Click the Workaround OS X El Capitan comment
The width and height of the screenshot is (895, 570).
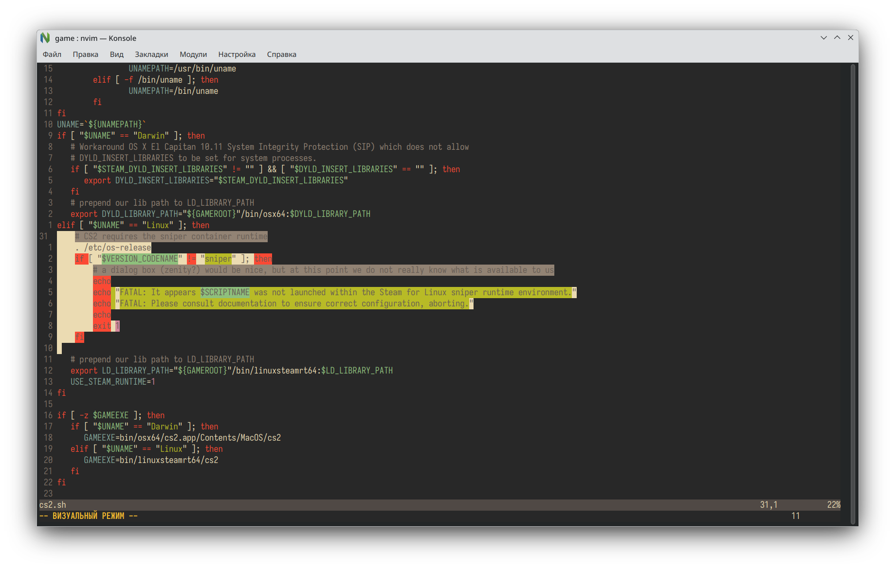coord(270,147)
